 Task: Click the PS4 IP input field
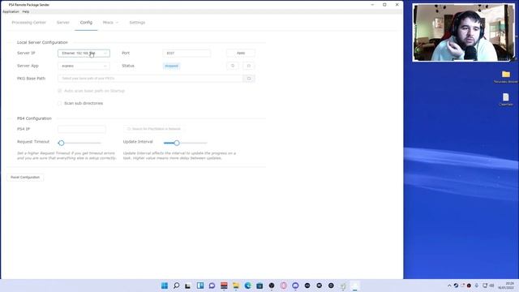tap(82, 129)
